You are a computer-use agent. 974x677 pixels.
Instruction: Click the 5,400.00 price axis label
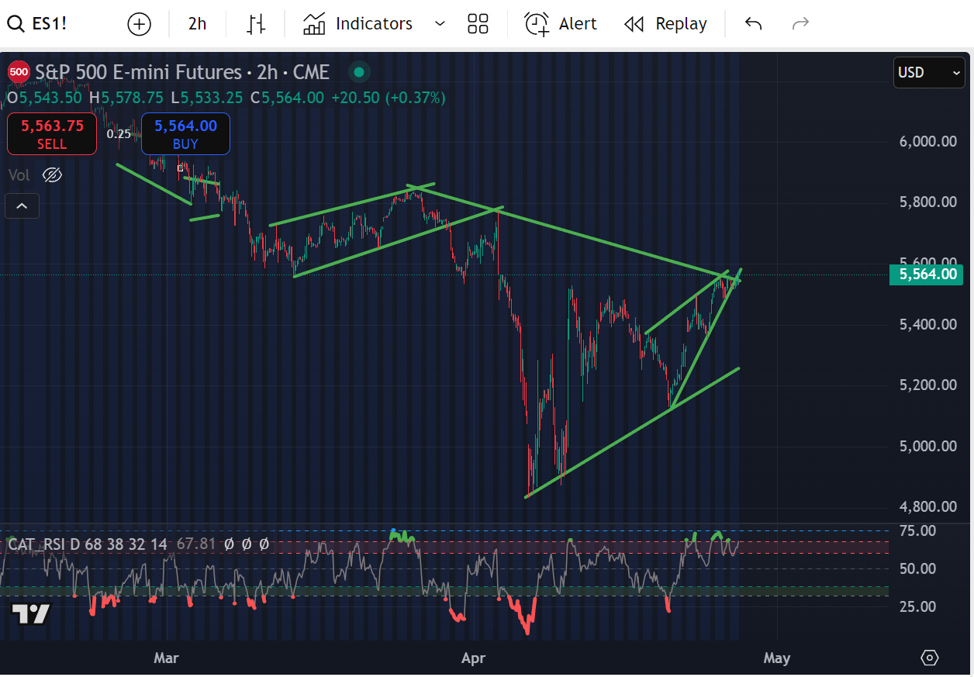point(927,324)
